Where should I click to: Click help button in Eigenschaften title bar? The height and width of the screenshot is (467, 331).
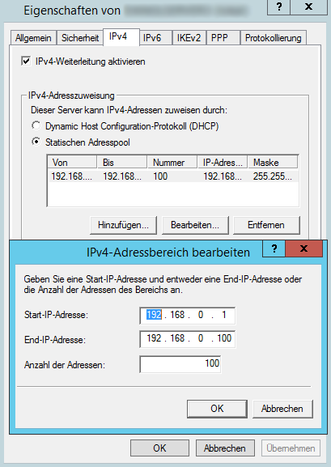point(279,6)
